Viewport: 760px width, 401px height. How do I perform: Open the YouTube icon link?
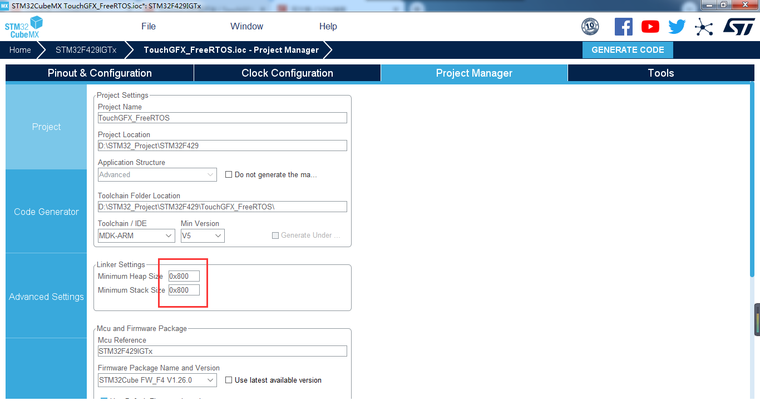650,27
